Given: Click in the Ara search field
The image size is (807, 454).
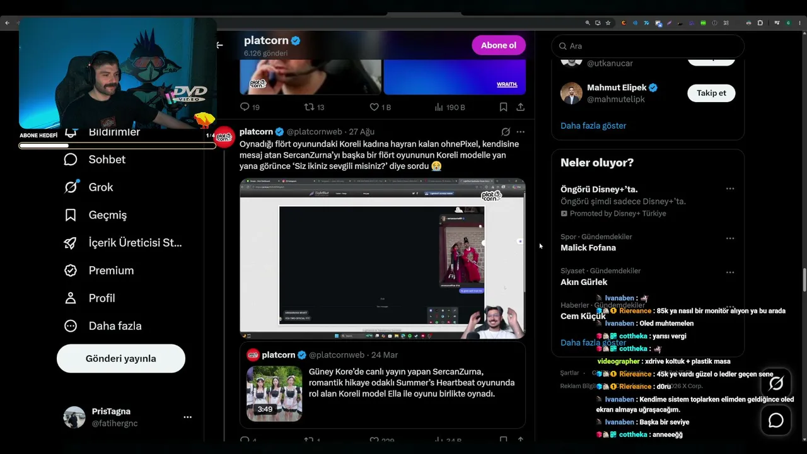Looking at the screenshot, I should pos(648,46).
